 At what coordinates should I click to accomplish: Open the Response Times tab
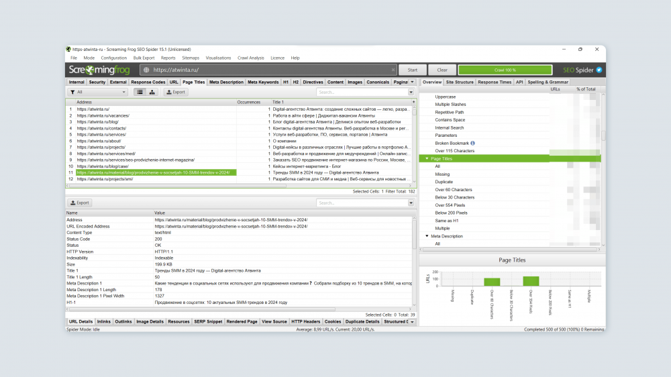click(495, 82)
